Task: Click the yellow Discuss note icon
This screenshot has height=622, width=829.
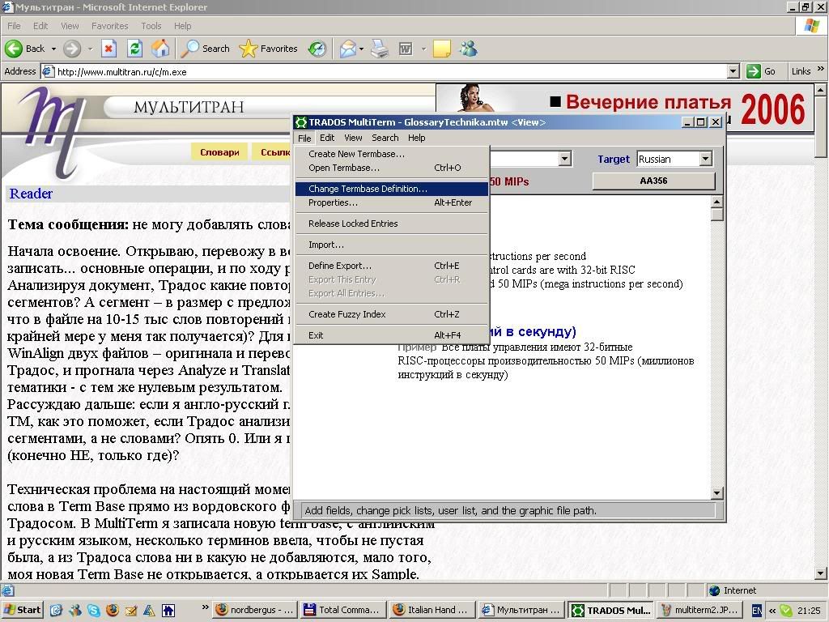Action: [x=441, y=49]
